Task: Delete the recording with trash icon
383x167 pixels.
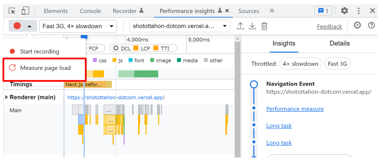Action: 264,26
